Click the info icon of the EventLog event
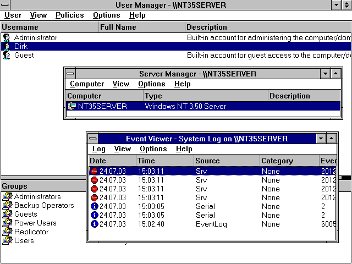This screenshot has height=264, width=352. 95,224
